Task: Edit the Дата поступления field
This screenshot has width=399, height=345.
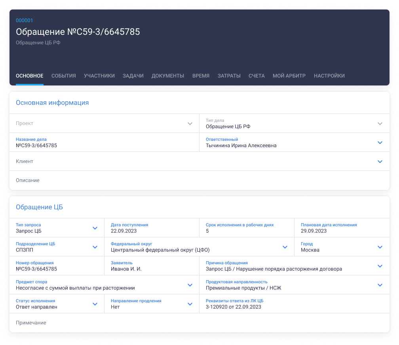Action: tap(150, 231)
